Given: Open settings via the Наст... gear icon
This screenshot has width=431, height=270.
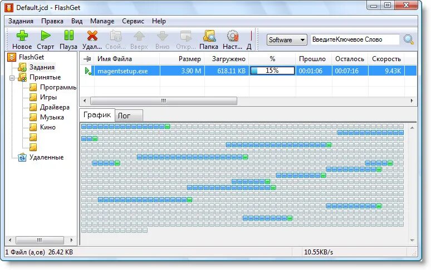Looking at the screenshot, I should click(233, 36).
